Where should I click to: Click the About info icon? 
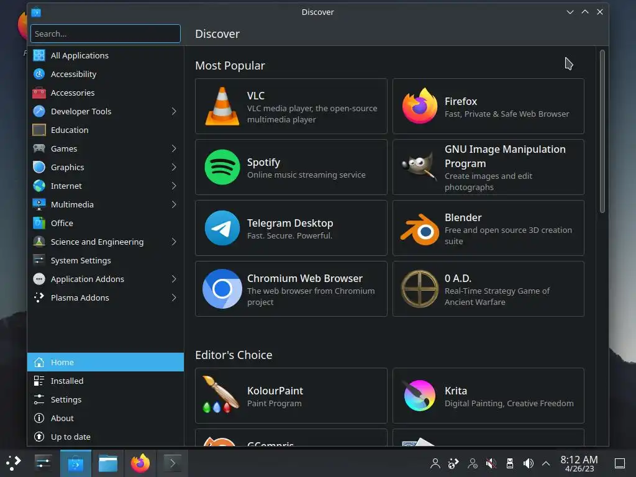39,418
